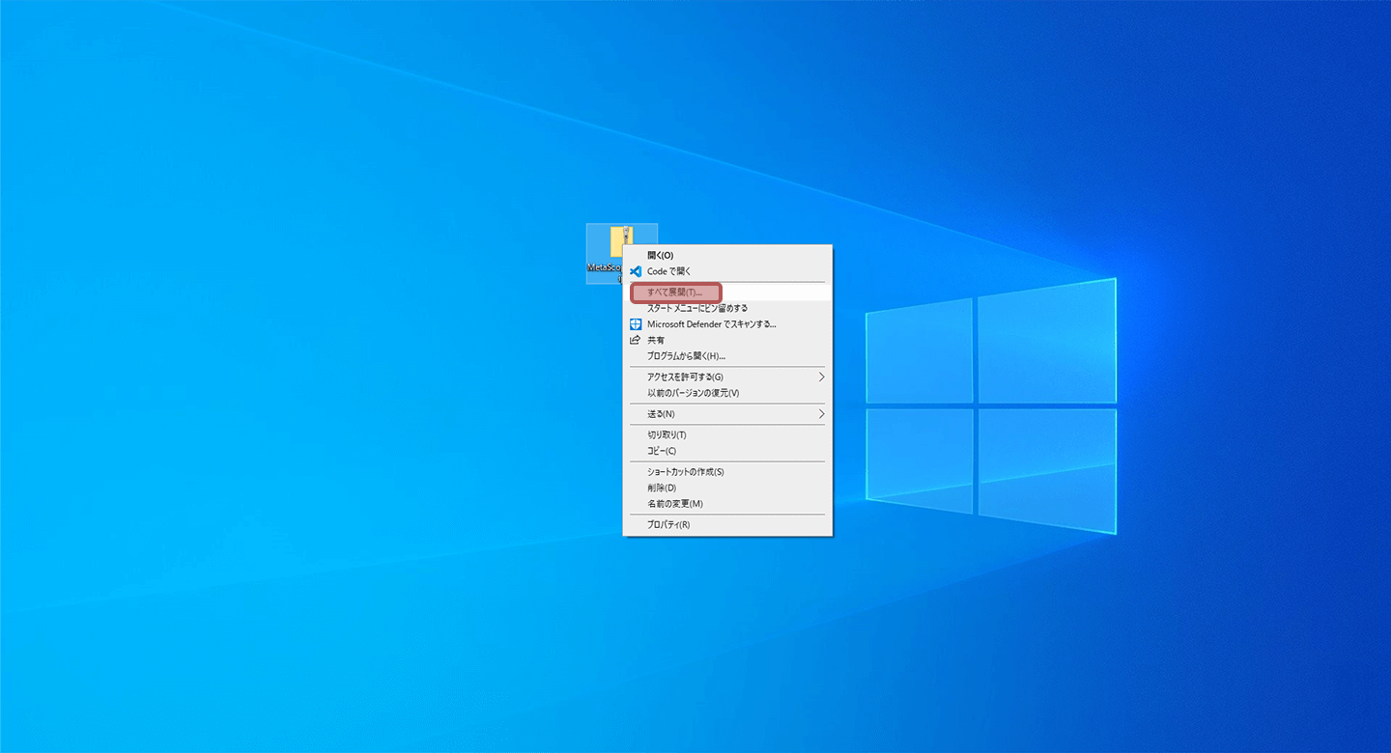Choose 開く(O) from the context menu

click(660, 255)
